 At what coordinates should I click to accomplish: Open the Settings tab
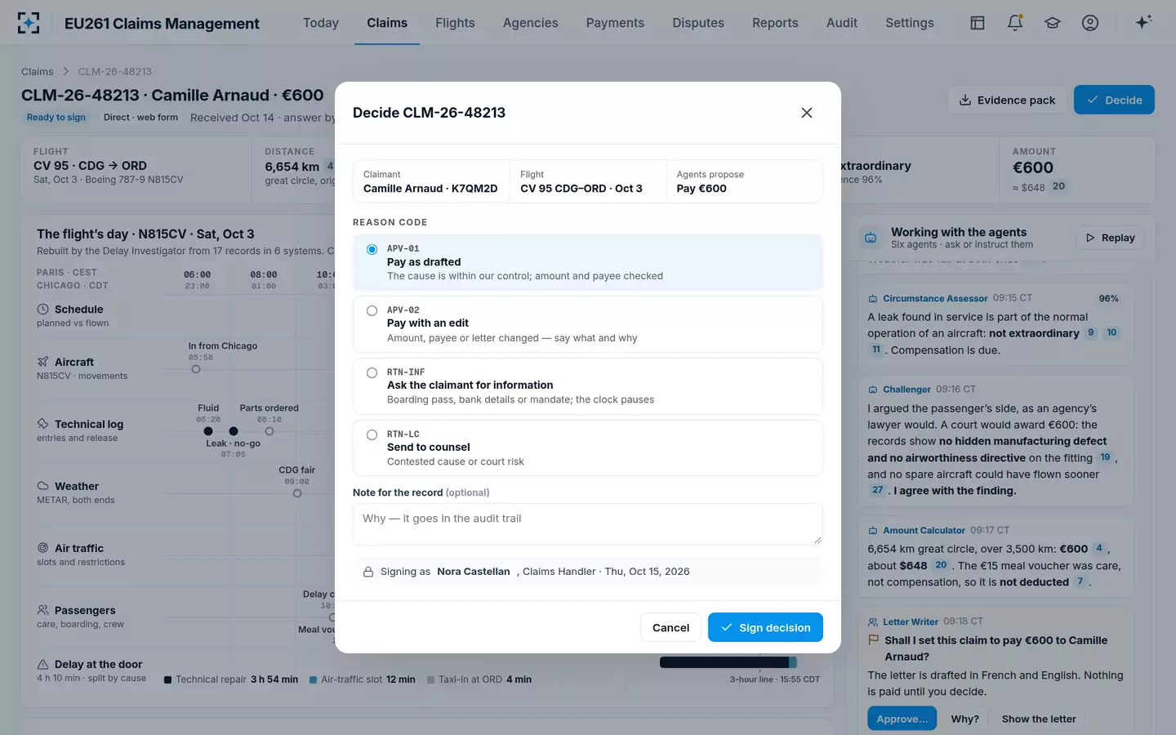(x=910, y=23)
